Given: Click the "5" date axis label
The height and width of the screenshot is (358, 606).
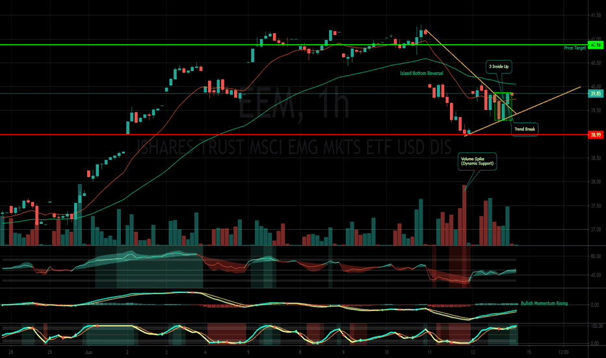Looking at the screenshot, I should coord(248,352).
